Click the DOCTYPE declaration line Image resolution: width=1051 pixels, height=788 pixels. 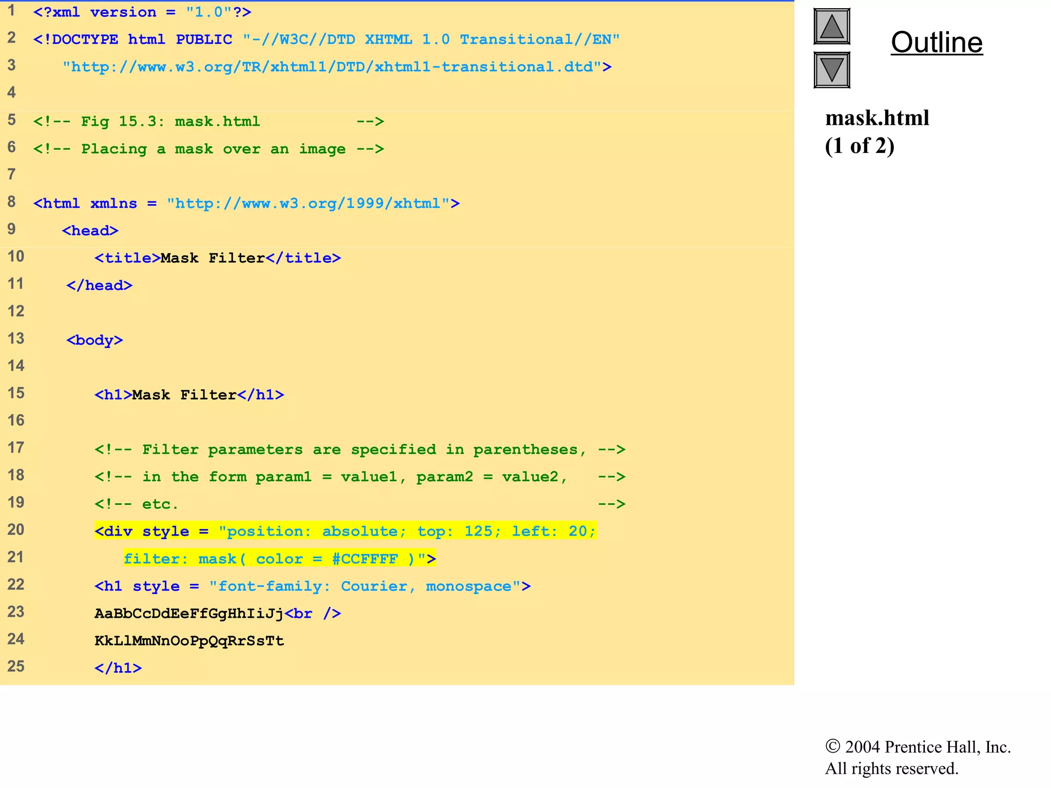(x=326, y=40)
